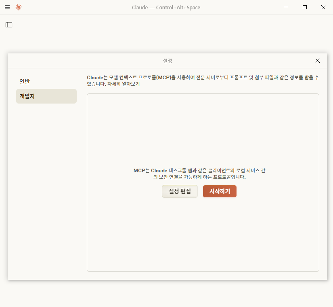Click the Claude starburst logo icon

(x=19, y=7)
